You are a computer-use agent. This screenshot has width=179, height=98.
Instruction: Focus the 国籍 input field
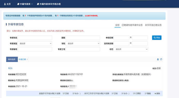click(83, 38)
